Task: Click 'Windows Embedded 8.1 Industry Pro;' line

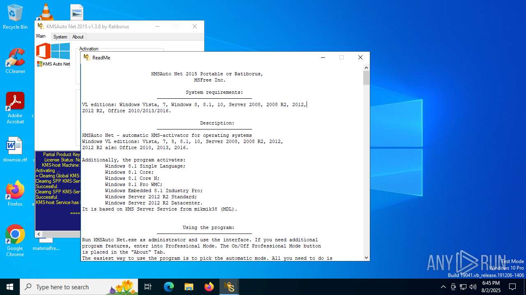Action: pos(154,191)
